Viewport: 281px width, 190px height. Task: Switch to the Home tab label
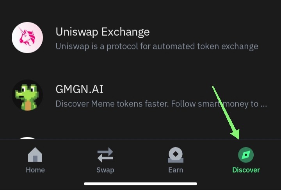pyautogui.click(x=35, y=170)
